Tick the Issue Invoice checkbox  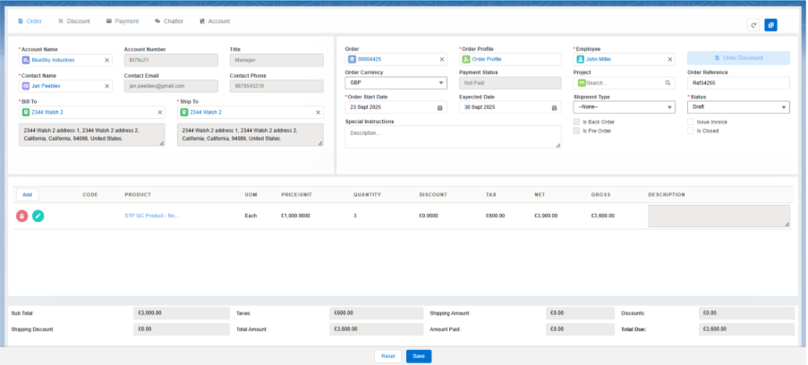click(691, 121)
